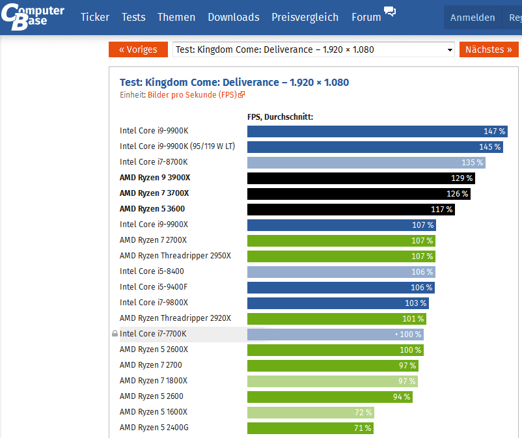Viewport: 522px width, 438px height.
Task: Open the Downloads section
Action: point(234,17)
